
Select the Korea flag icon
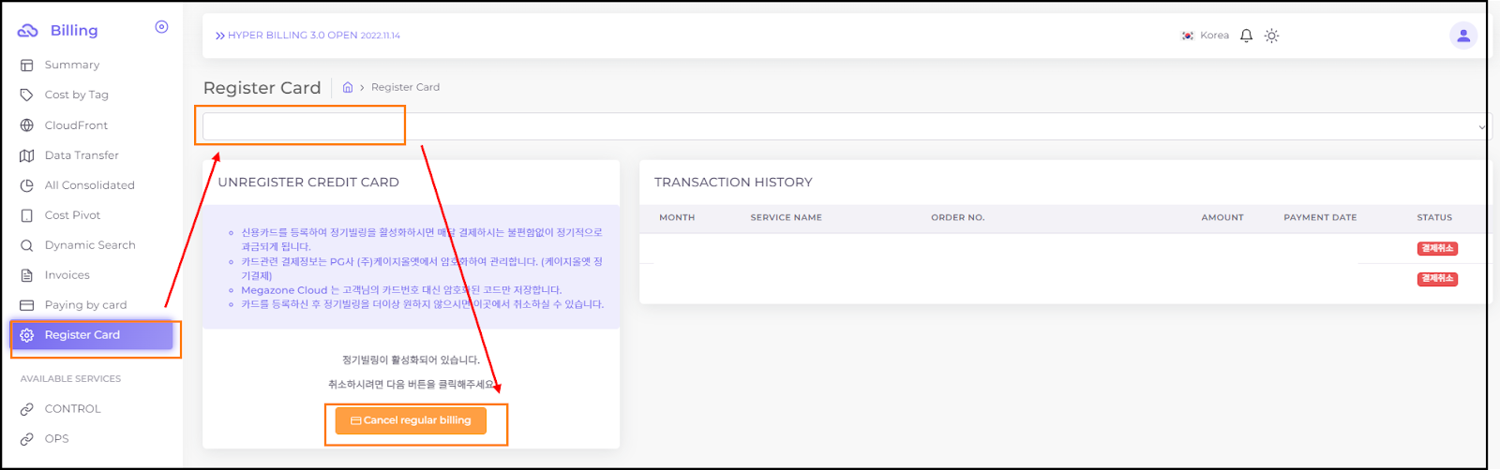pyautogui.click(x=1188, y=36)
